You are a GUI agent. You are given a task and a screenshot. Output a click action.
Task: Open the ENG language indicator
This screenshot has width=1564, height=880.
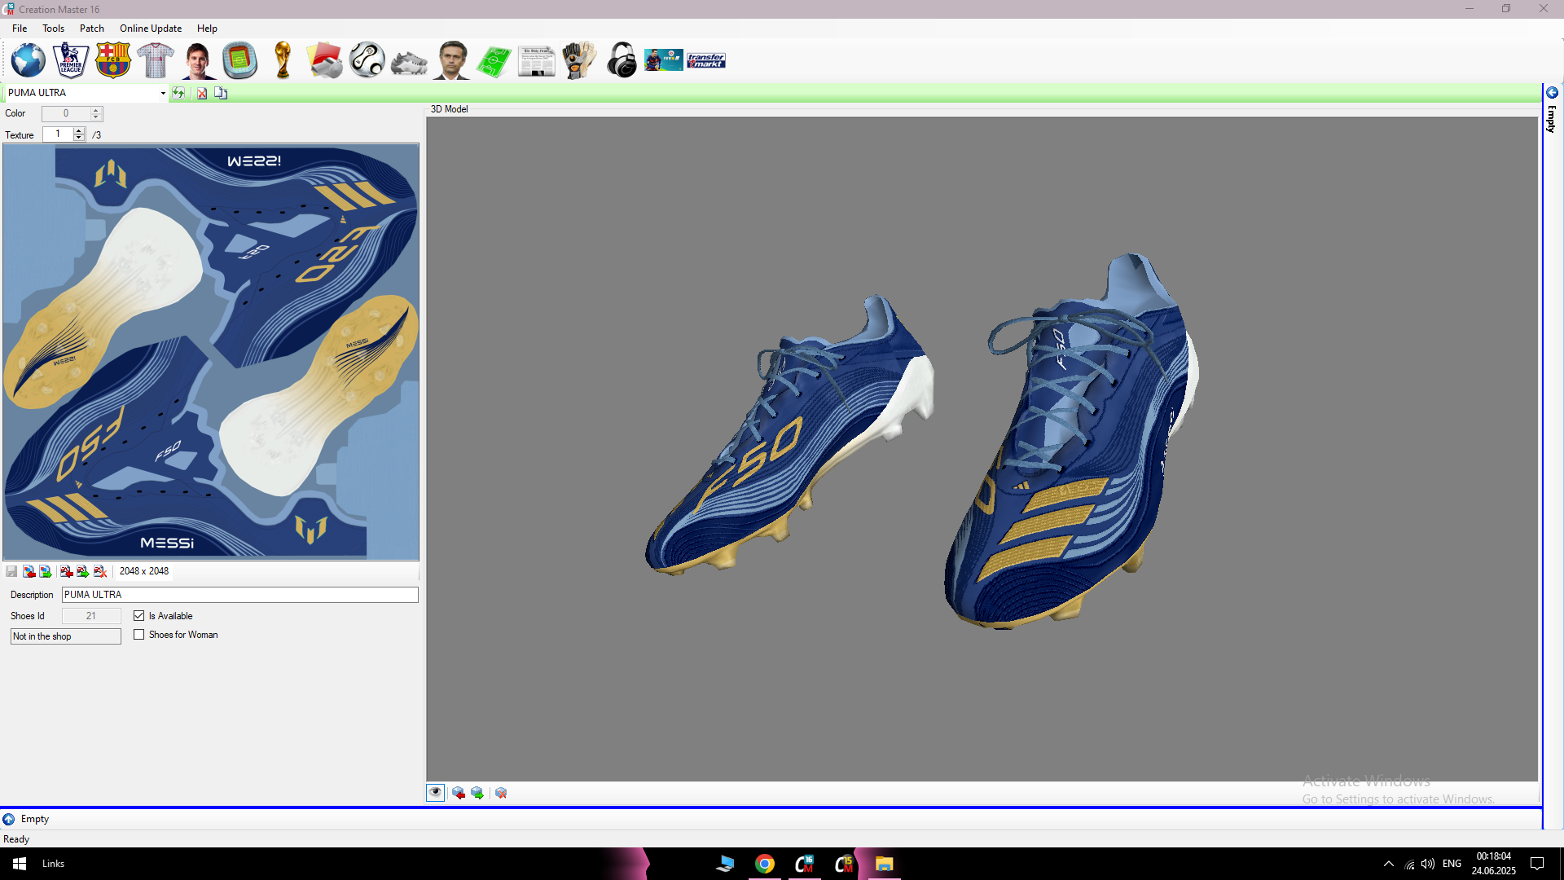coord(1452,864)
